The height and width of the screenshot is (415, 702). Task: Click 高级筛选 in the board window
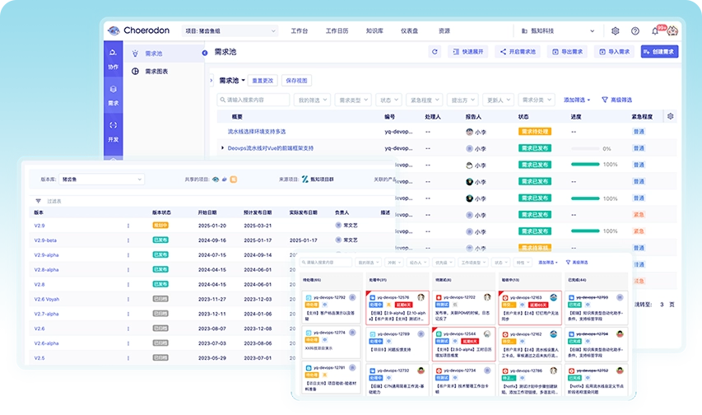(577, 262)
